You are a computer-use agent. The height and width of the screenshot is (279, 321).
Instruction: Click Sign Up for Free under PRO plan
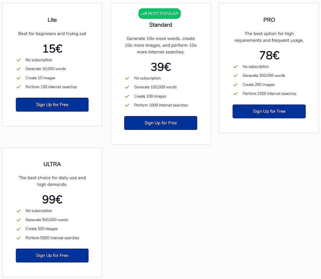tap(269, 111)
